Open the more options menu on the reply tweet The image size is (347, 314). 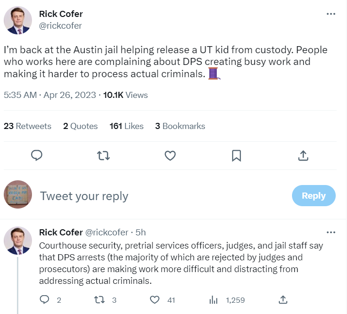pos(331,232)
